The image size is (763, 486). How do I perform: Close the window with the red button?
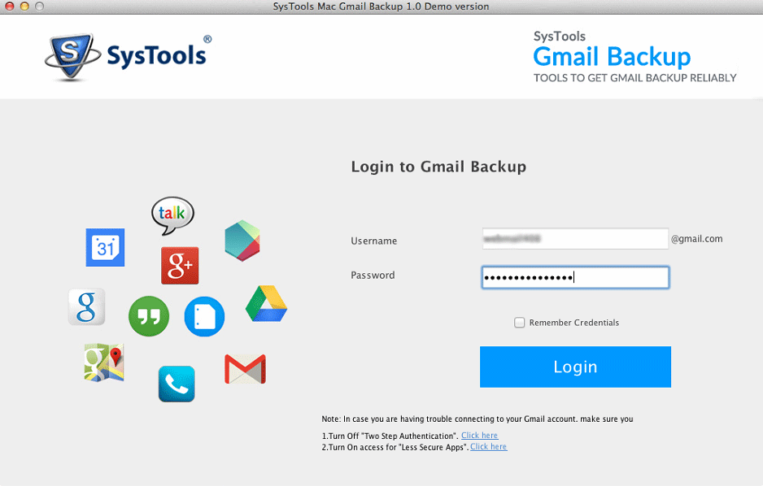click(x=9, y=7)
